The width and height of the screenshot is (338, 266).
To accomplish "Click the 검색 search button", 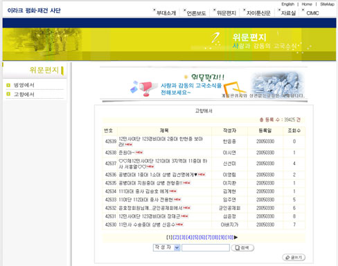I will coord(242,248).
